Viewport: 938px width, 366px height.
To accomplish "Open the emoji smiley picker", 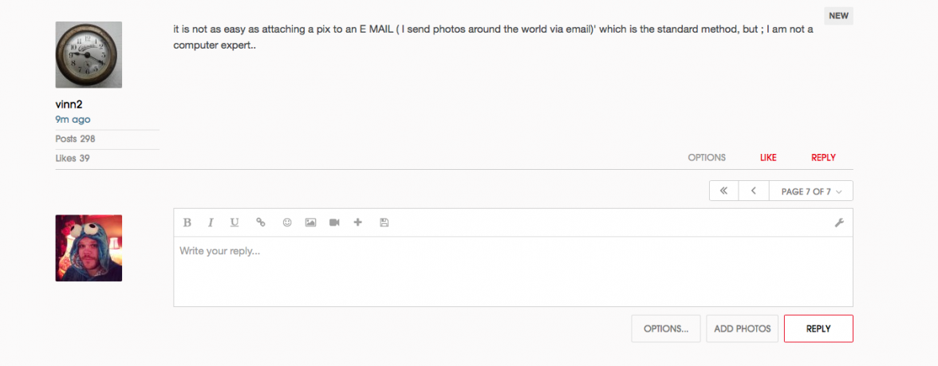I will [x=287, y=222].
